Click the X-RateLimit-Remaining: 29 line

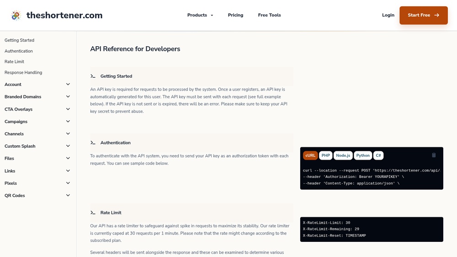point(331,229)
